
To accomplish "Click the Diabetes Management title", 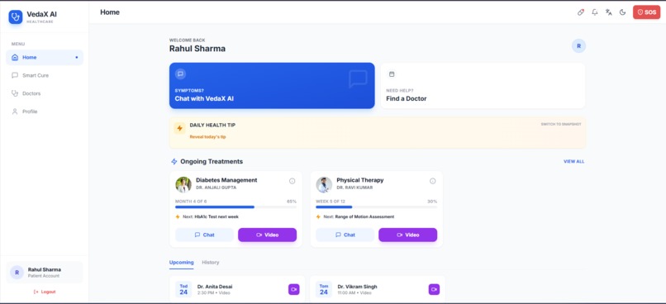I will point(226,180).
